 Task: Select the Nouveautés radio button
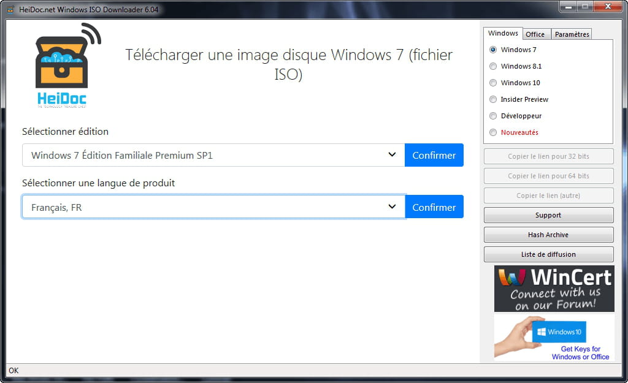pyautogui.click(x=493, y=132)
